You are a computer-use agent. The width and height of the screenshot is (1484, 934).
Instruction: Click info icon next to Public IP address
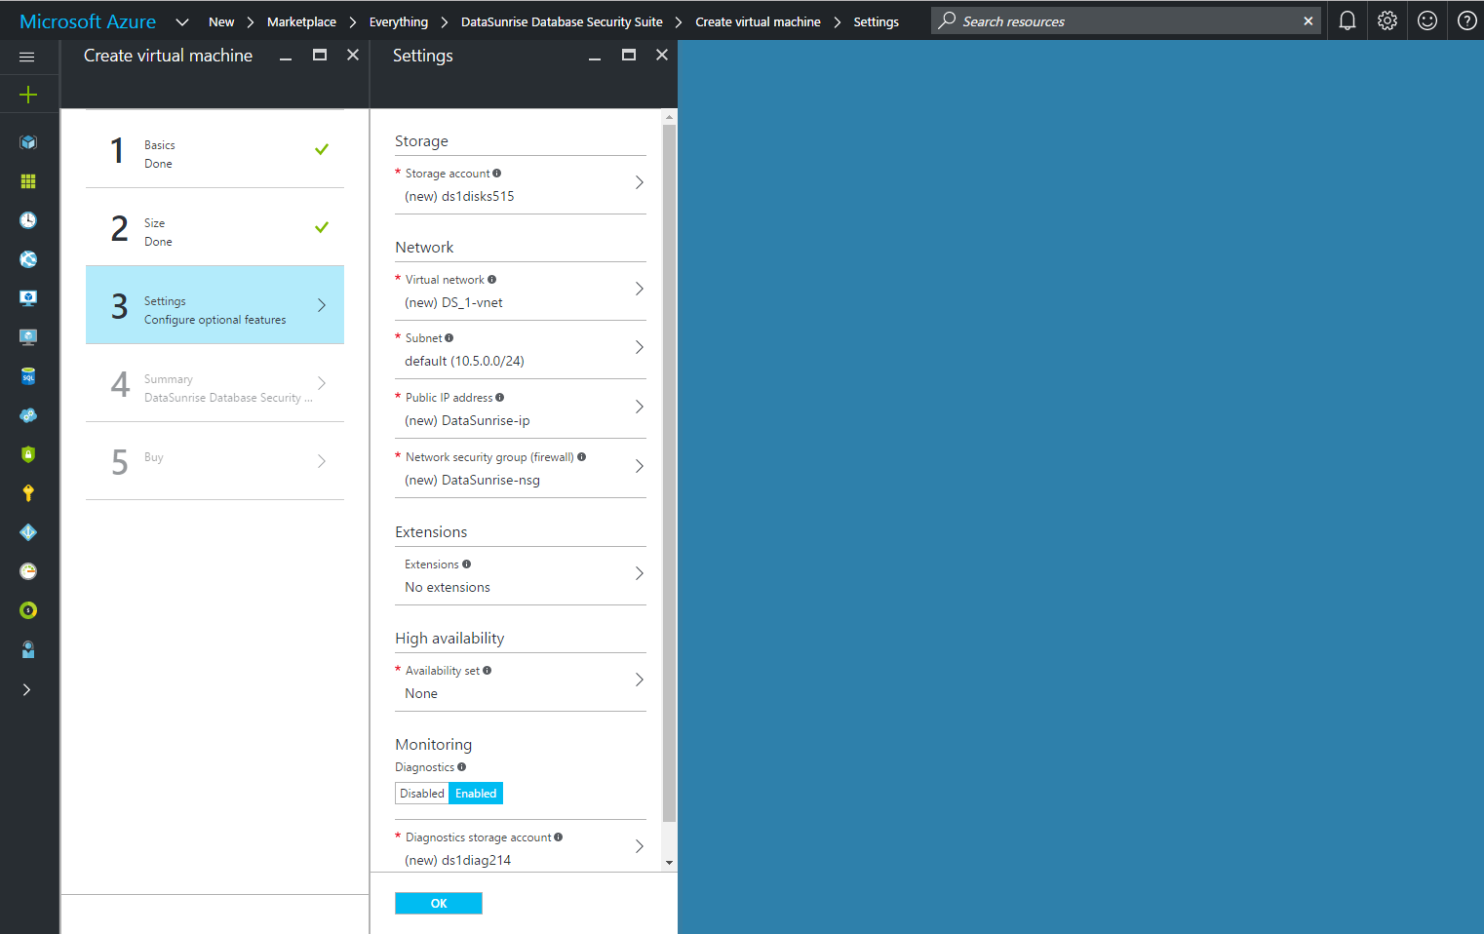499,398
